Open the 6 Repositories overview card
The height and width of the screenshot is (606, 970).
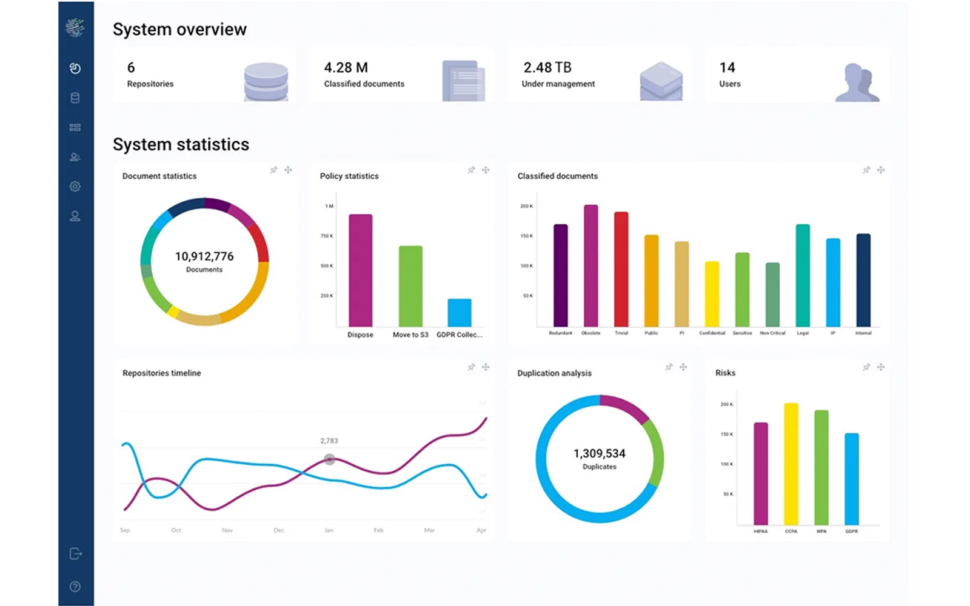[205, 76]
